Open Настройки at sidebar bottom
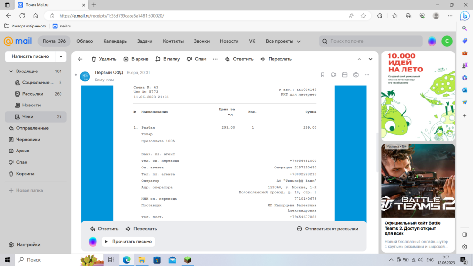 (25, 245)
